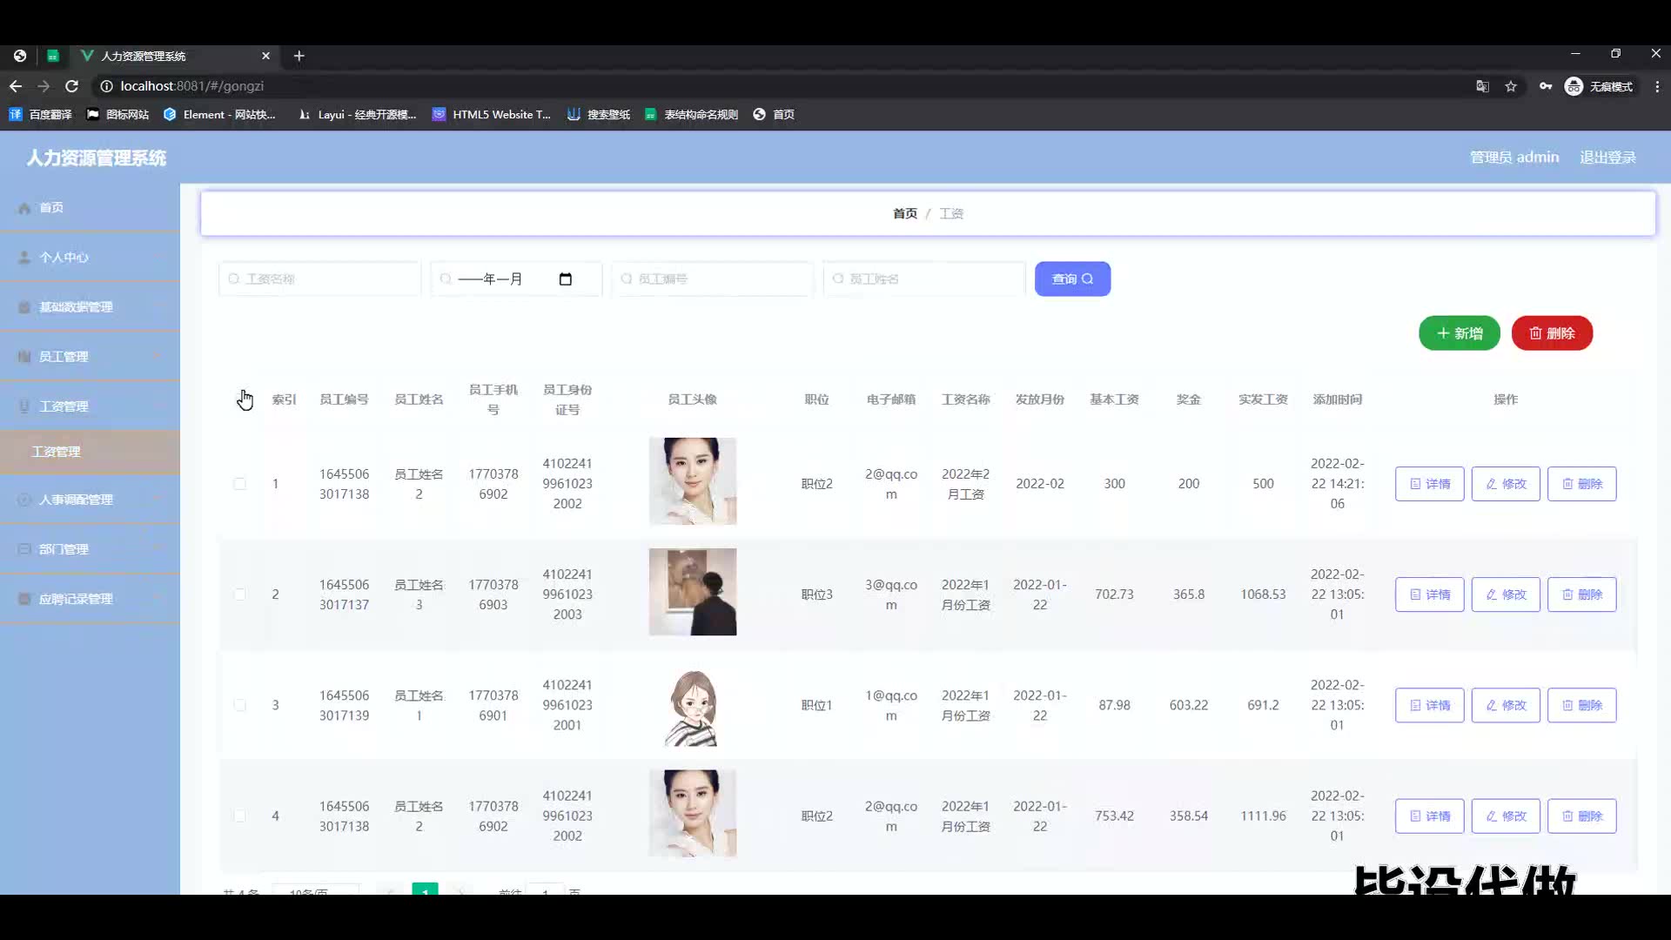
Task: Click 退出登录 to log out
Action: click(1607, 158)
